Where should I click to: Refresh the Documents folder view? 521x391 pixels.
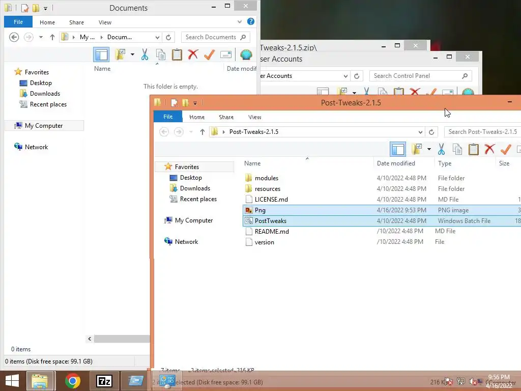[x=168, y=37]
